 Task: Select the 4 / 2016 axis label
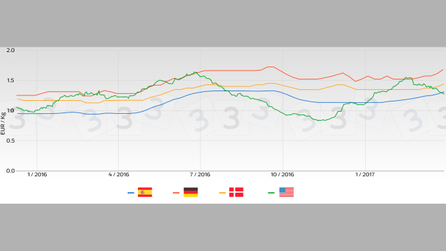point(119,175)
